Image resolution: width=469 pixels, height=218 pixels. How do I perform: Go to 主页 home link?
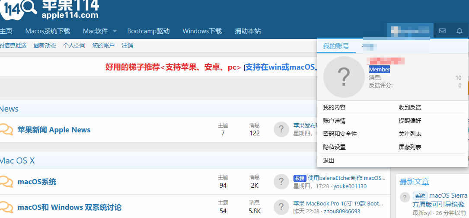pos(6,31)
